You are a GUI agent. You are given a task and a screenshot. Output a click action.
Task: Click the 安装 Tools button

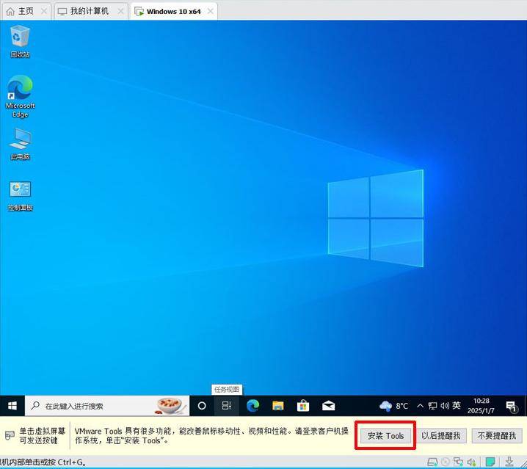[x=385, y=436]
